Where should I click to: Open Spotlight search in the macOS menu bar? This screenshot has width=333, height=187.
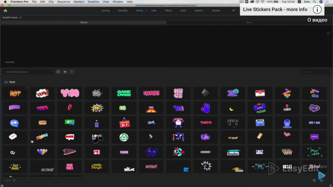[x=314, y=2]
